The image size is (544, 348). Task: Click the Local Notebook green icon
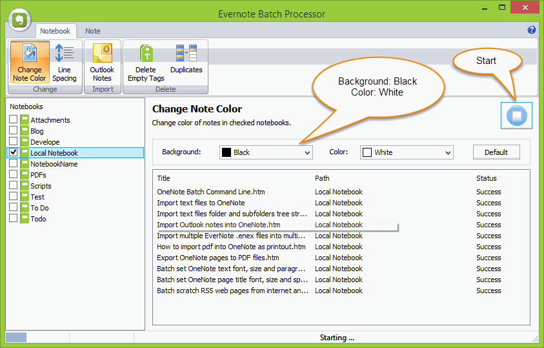25,152
